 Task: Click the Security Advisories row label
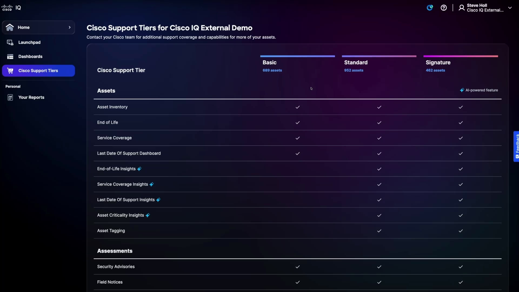click(x=116, y=267)
